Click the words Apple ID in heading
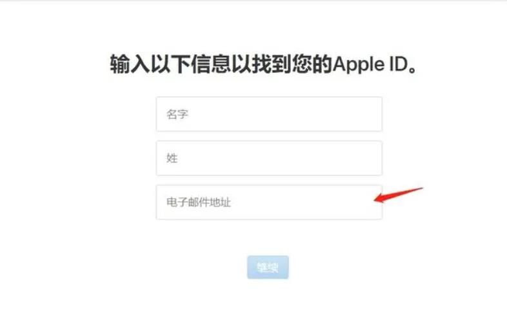507x318 pixels. tap(371, 64)
